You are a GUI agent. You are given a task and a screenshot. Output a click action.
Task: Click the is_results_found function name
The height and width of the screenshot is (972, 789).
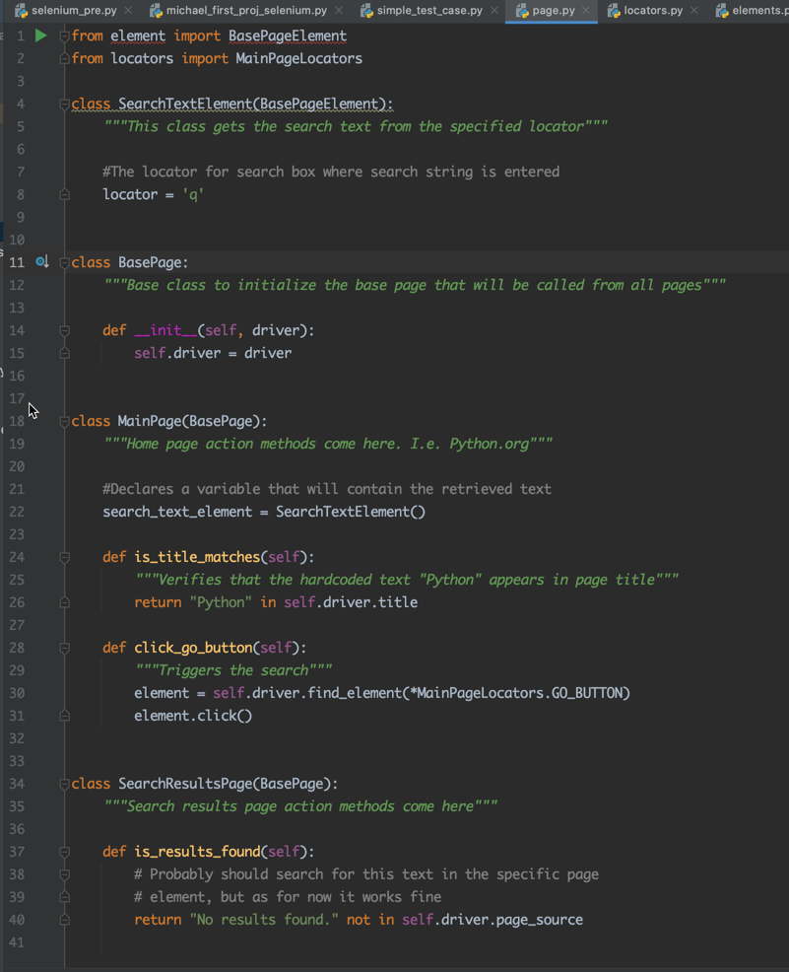tap(197, 852)
